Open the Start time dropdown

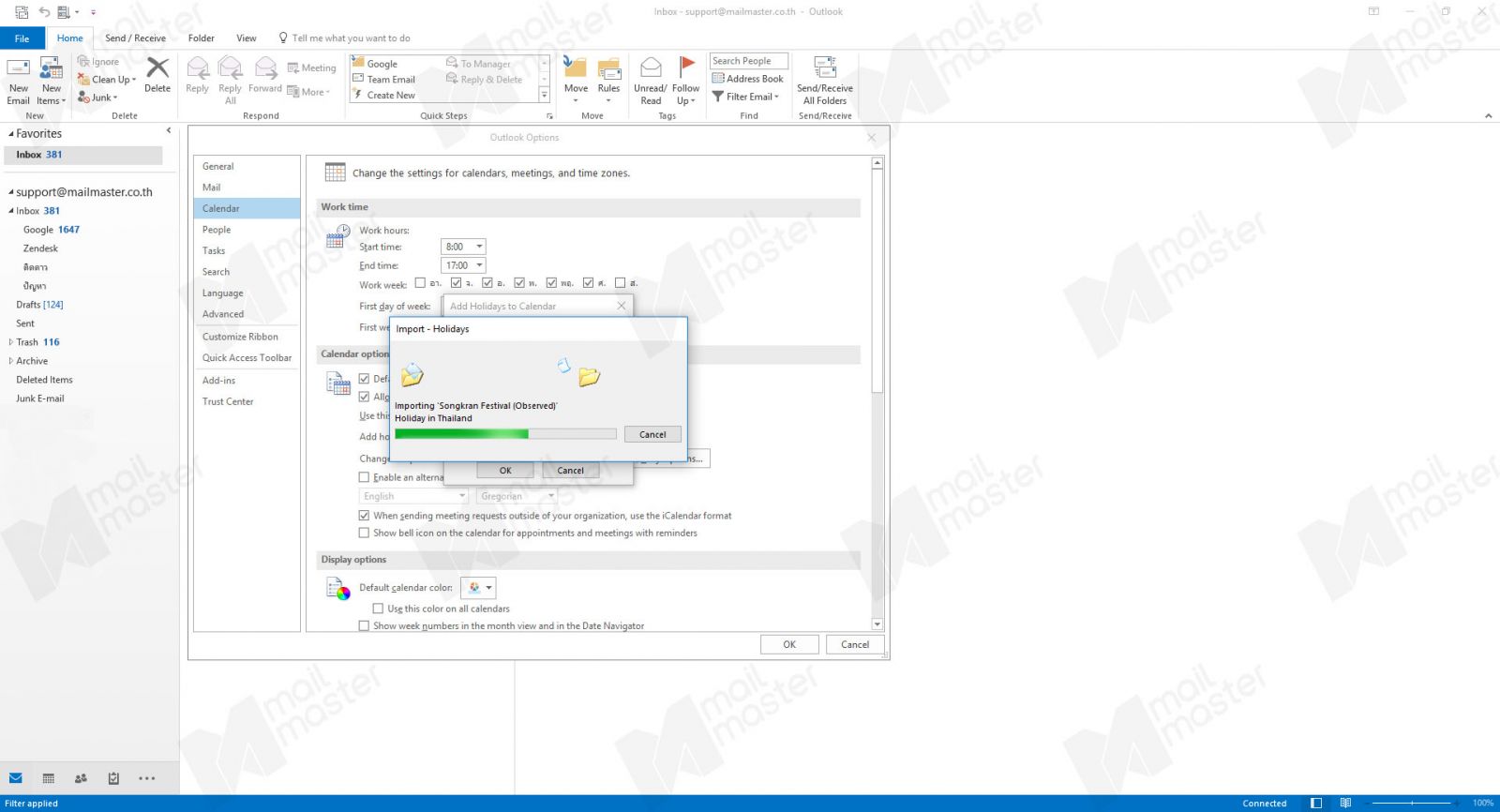[x=479, y=247]
